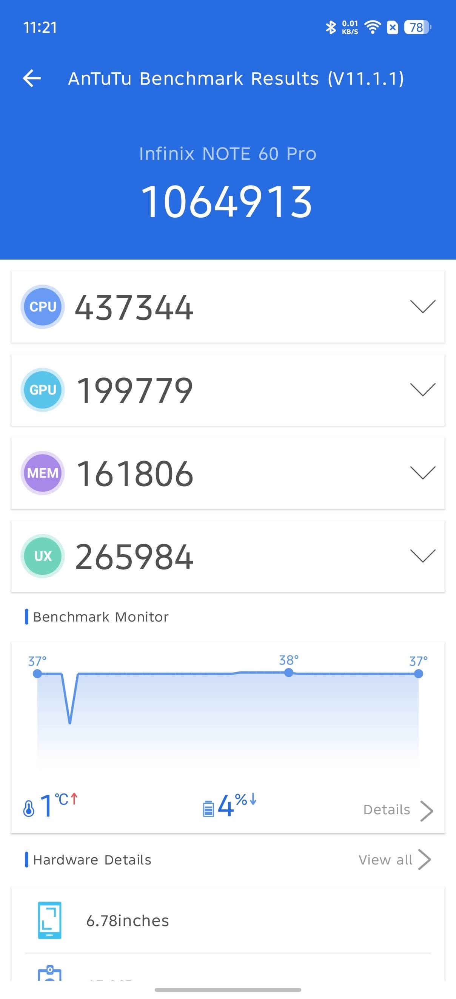
Task: Expand the MEM score 161806 details
Action: [x=423, y=472]
